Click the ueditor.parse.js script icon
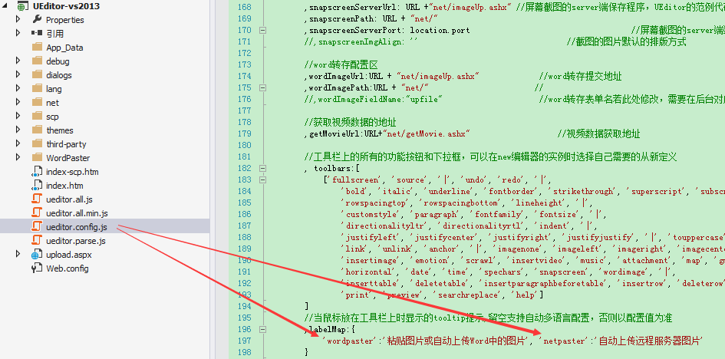 pos(37,241)
